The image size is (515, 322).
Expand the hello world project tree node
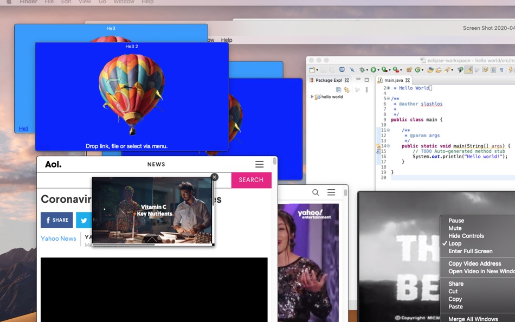tap(312, 96)
